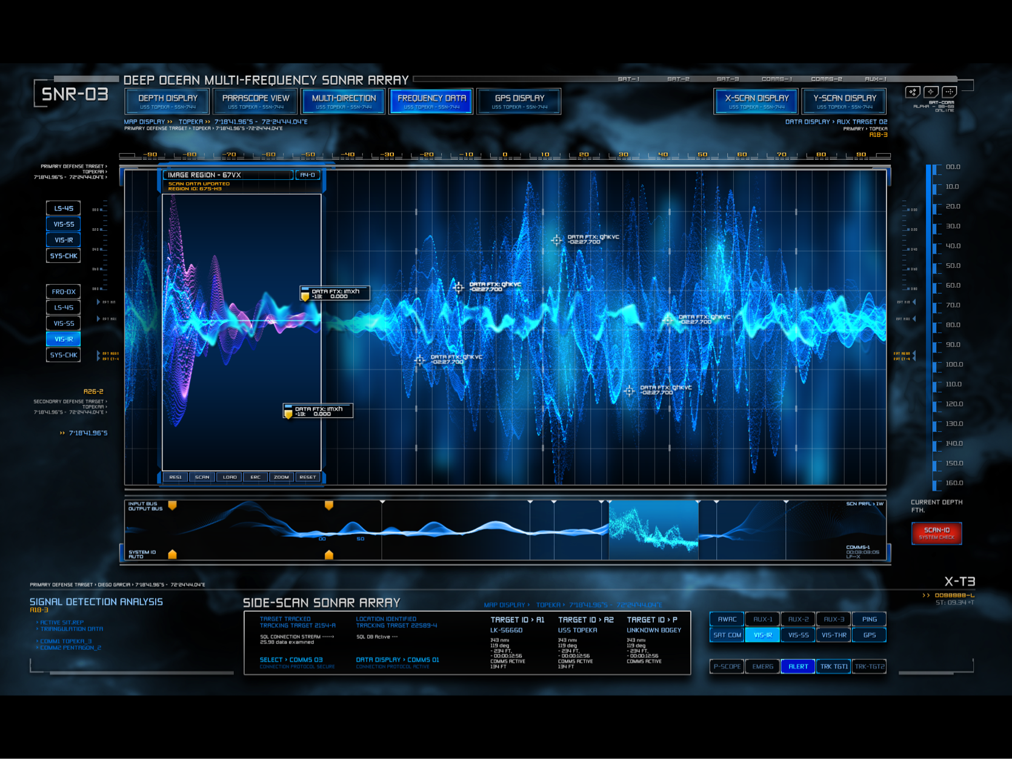Click the PING button
The image size is (1012, 759).
pos(869,619)
